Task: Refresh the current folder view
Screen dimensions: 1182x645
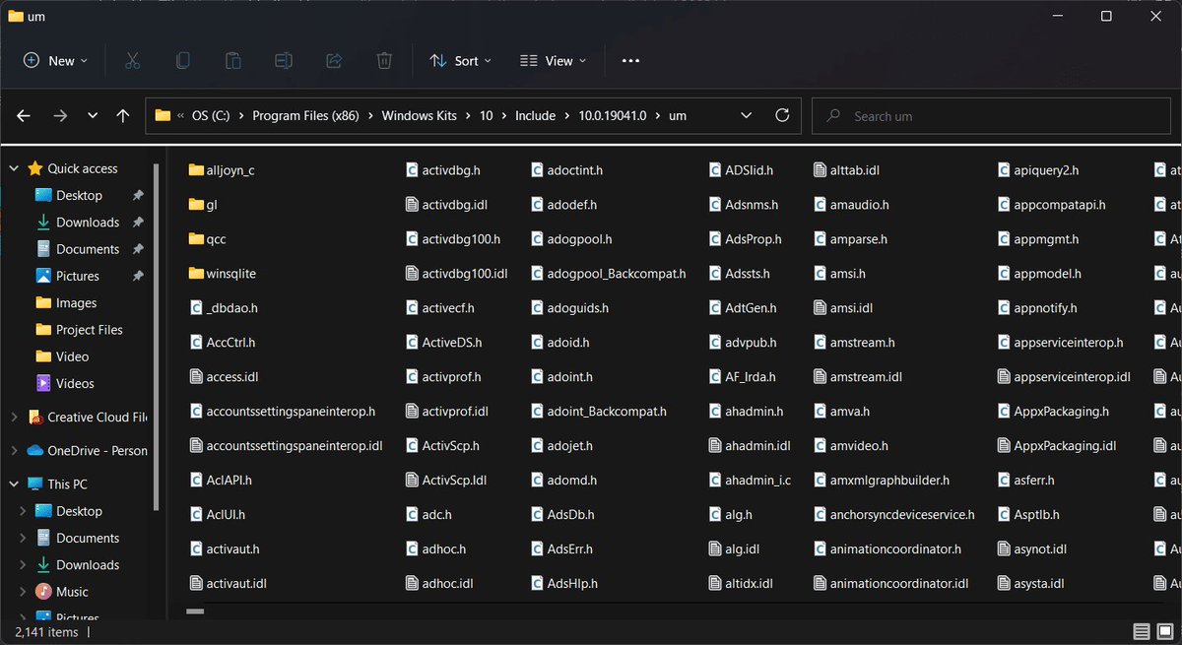Action: (783, 115)
